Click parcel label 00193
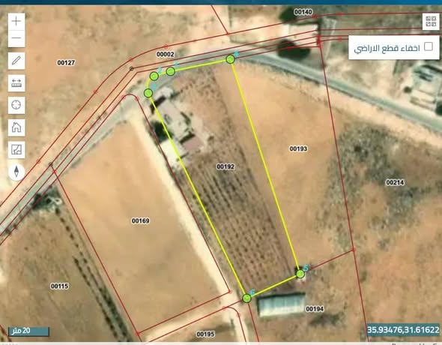Image resolution: width=442 pixels, height=345 pixels. point(298,148)
